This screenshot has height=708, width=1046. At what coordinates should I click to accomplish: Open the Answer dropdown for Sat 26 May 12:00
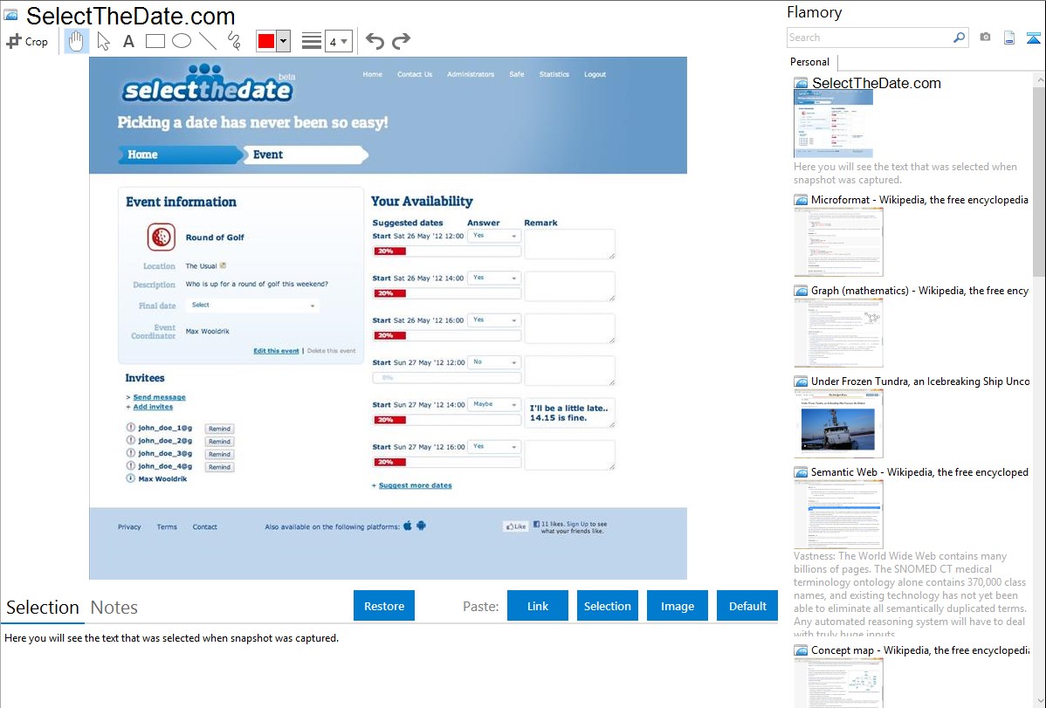[x=494, y=236]
